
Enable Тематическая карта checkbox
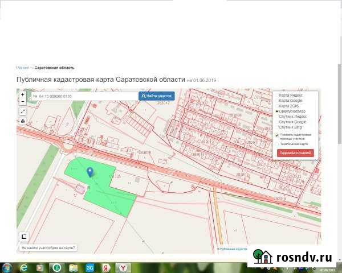pyautogui.click(x=277, y=144)
